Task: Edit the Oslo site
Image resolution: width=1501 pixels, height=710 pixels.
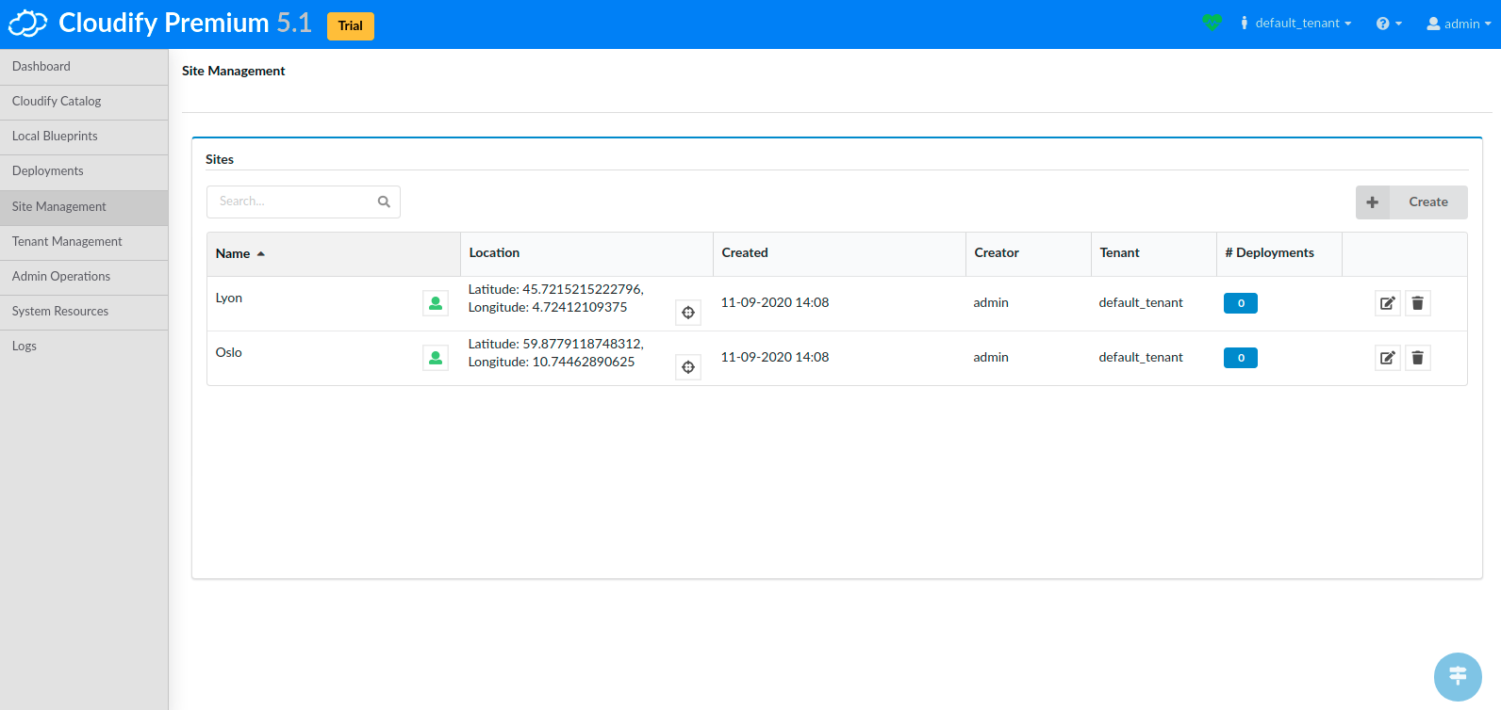Action: (1388, 358)
